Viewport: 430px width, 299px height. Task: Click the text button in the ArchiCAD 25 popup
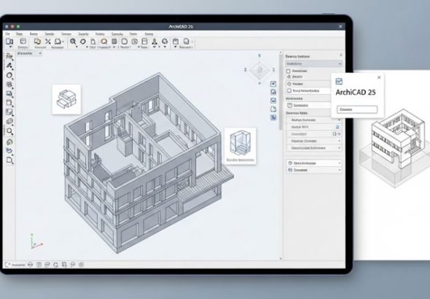click(357, 109)
